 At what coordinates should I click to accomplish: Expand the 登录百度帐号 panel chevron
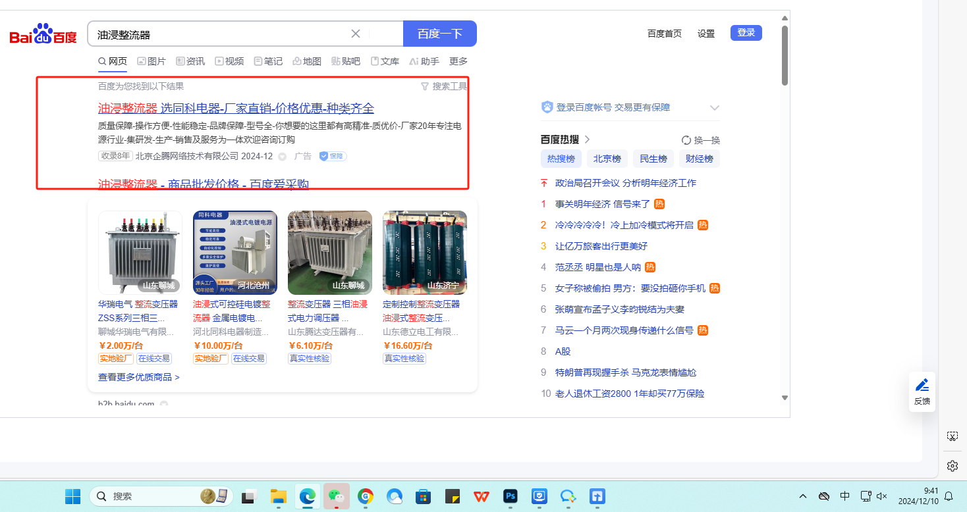pos(714,108)
